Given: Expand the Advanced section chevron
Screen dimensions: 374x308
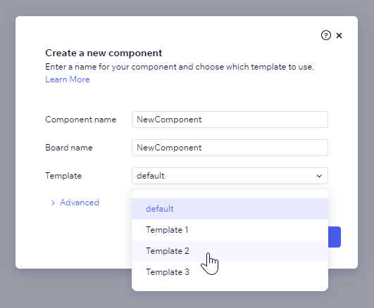Looking at the screenshot, I should coord(53,203).
